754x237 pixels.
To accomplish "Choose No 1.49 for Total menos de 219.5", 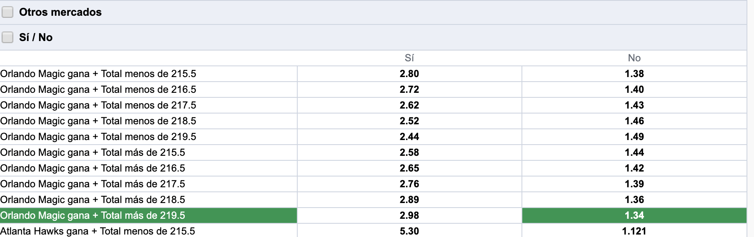I will click(634, 137).
